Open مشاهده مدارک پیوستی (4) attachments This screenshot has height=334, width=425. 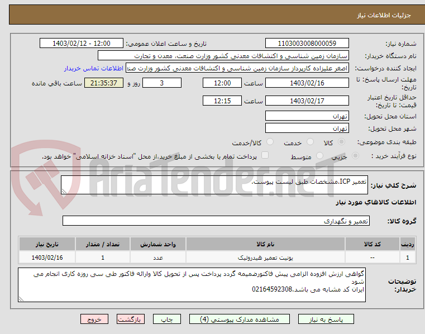(240, 319)
